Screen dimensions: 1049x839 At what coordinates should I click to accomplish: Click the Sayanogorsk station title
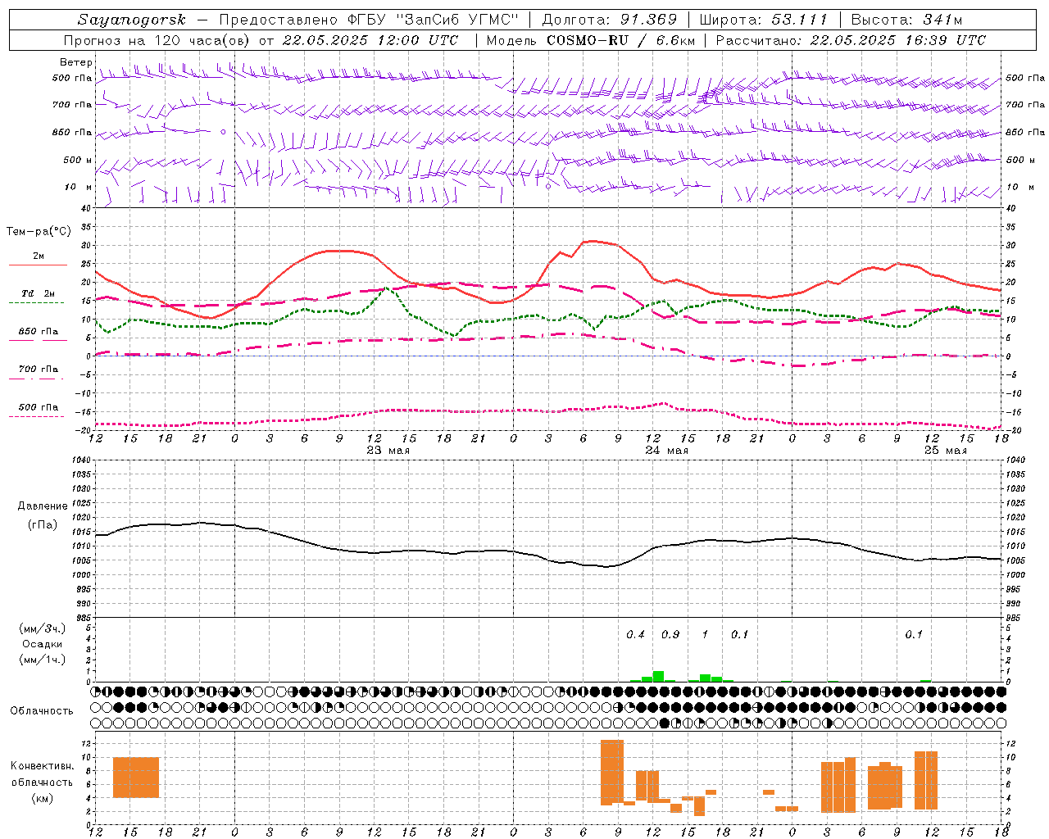tap(132, 20)
